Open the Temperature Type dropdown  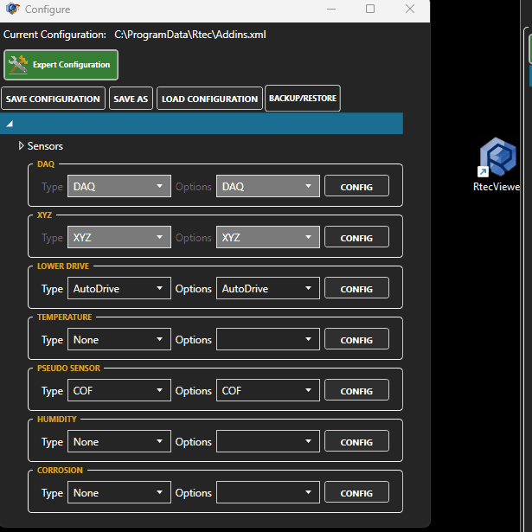coord(119,339)
